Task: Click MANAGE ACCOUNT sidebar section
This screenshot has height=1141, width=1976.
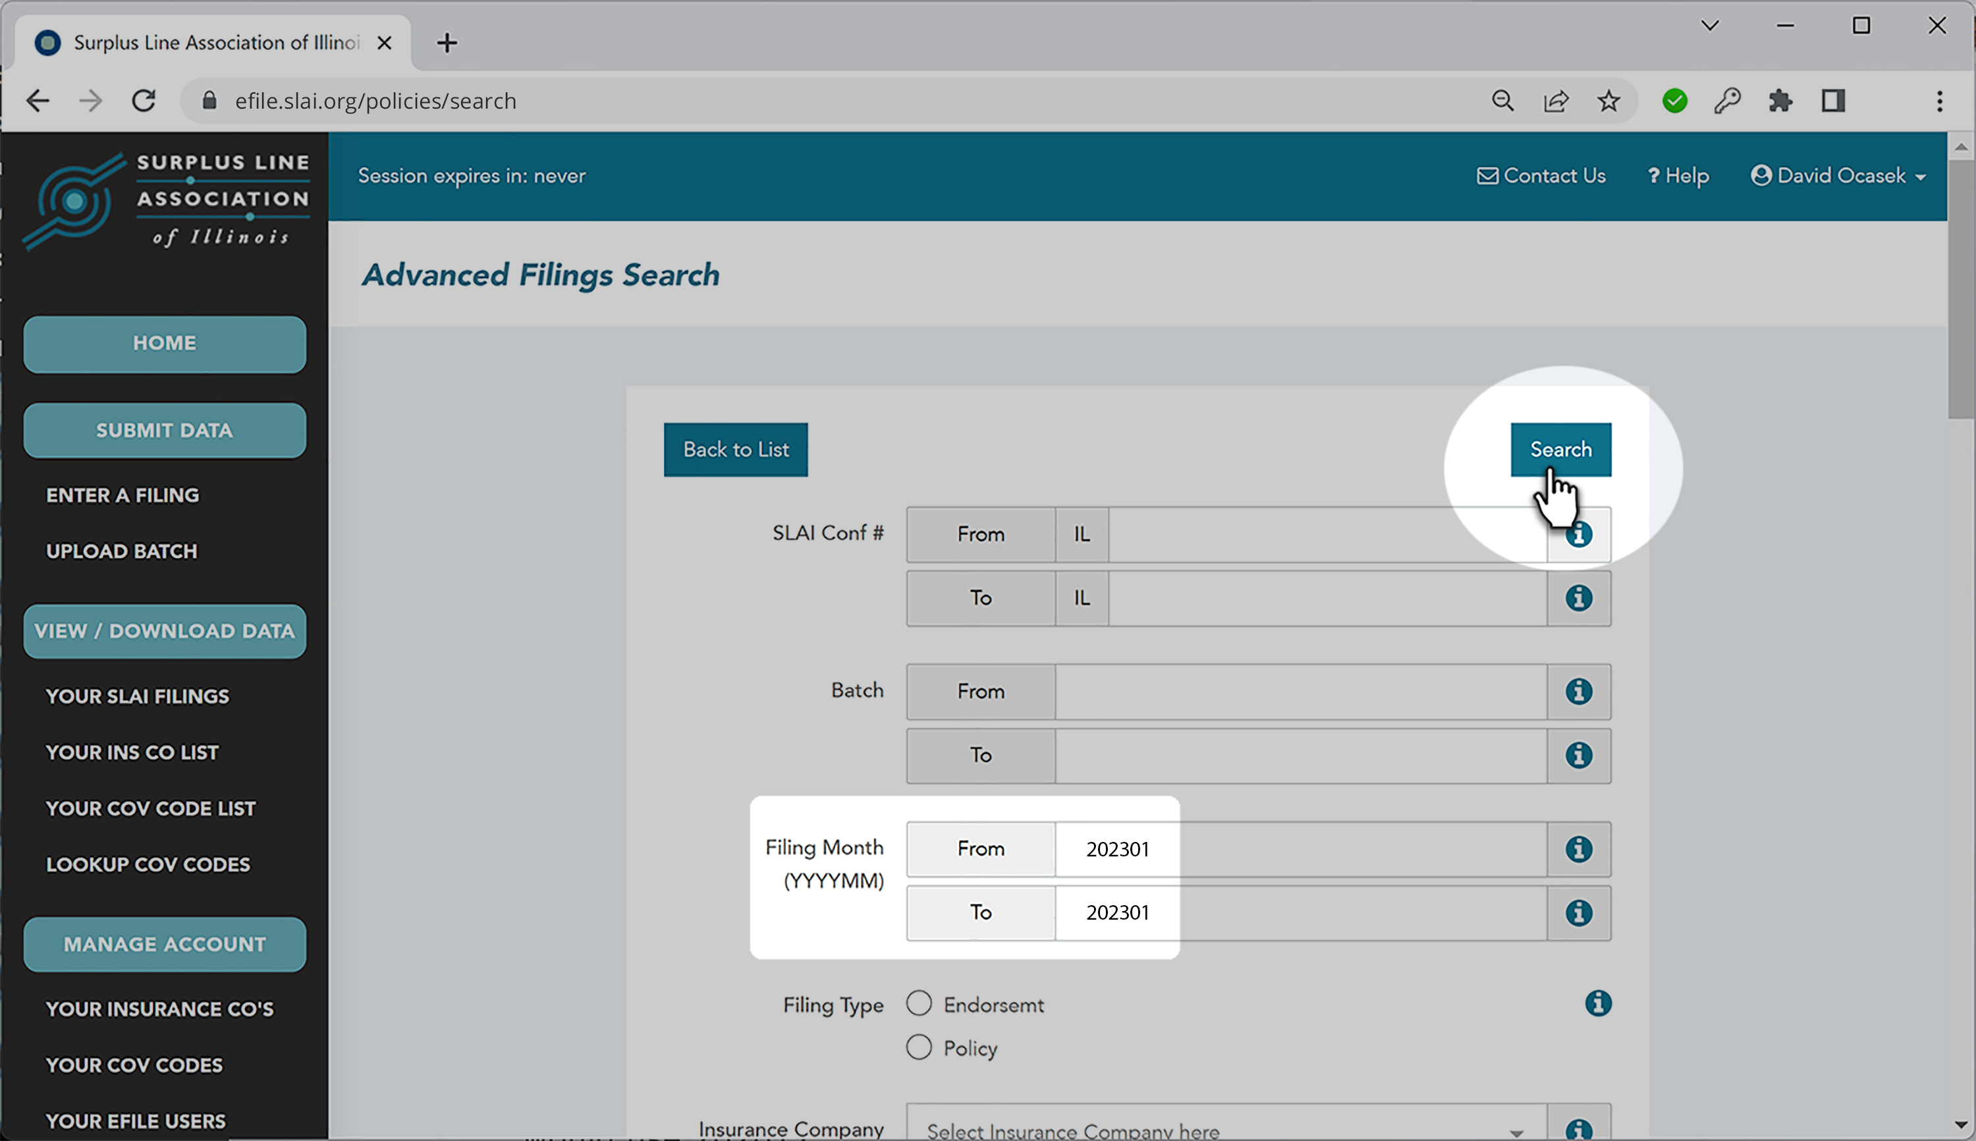Action: 164,943
